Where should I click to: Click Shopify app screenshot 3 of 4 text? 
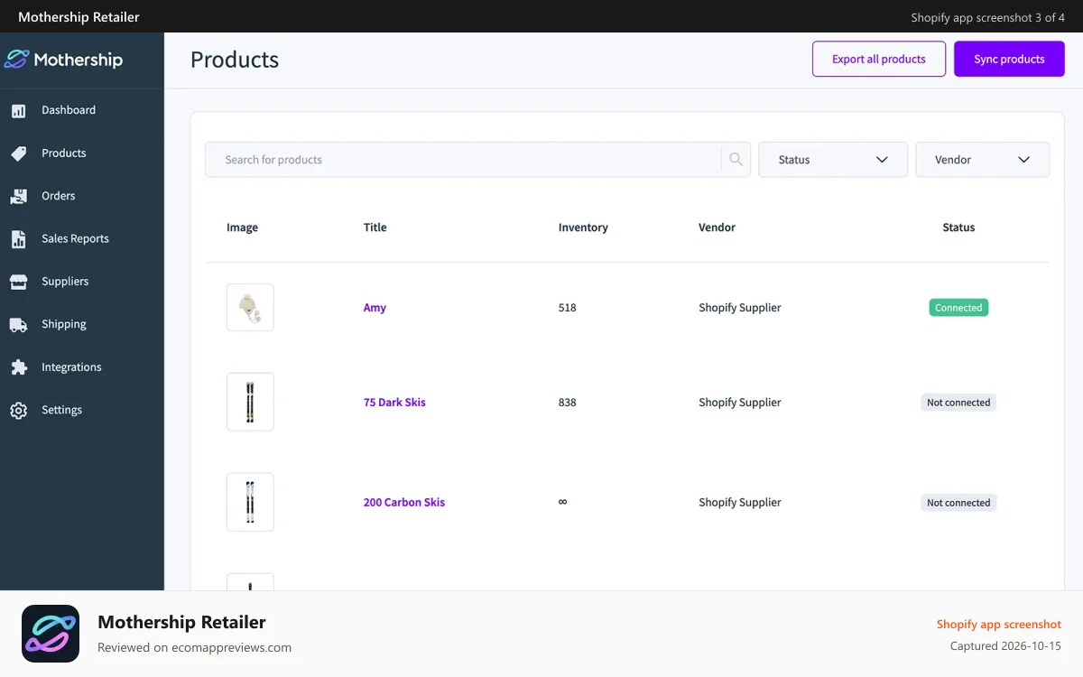[988, 17]
